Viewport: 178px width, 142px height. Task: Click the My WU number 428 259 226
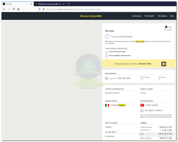124,78
